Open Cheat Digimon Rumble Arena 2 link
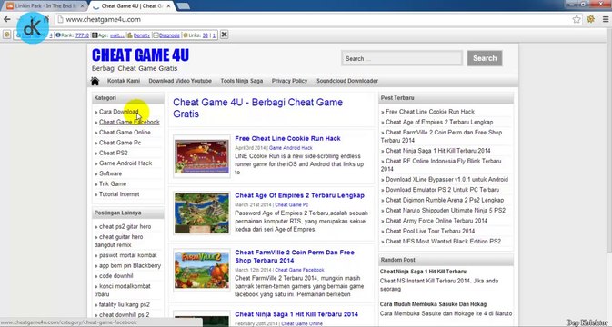 tap(445, 201)
